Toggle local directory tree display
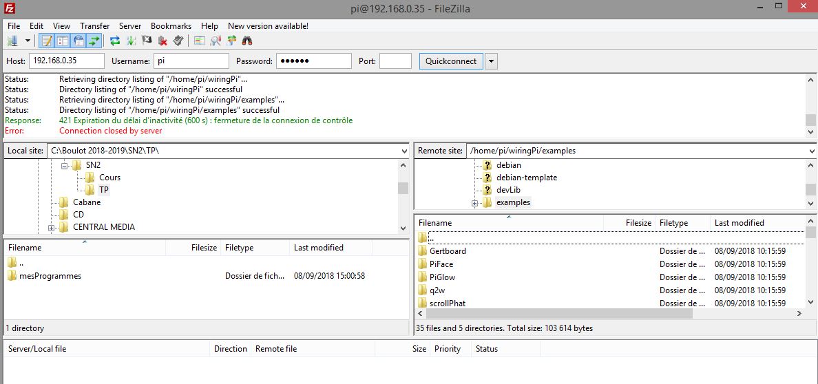The width and height of the screenshot is (818, 384). tap(63, 41)
